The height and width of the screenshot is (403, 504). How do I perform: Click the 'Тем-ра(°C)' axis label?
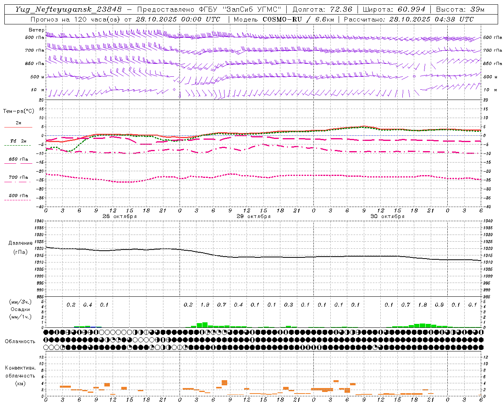[19, 111]
